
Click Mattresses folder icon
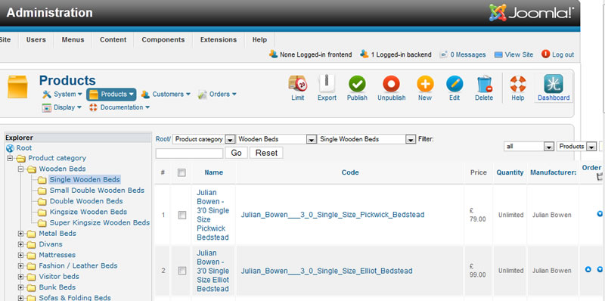tap(31, 255)
